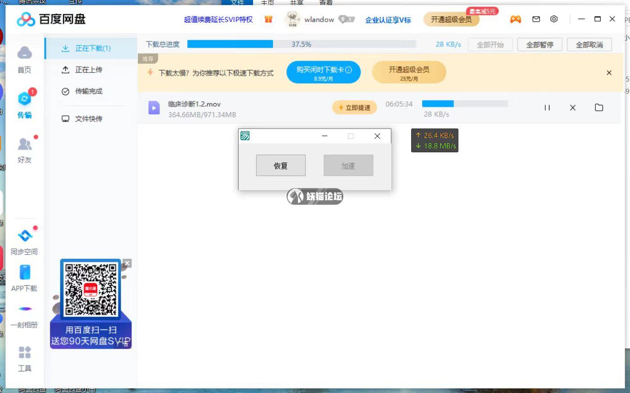This screenshot has width=630, height=393.
Task: Close the speed recommendation banner
Action: [x=609, y=73]
